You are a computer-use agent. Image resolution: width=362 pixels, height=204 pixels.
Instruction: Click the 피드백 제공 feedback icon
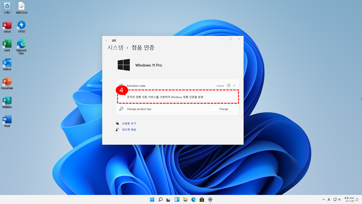pos(117,129)
